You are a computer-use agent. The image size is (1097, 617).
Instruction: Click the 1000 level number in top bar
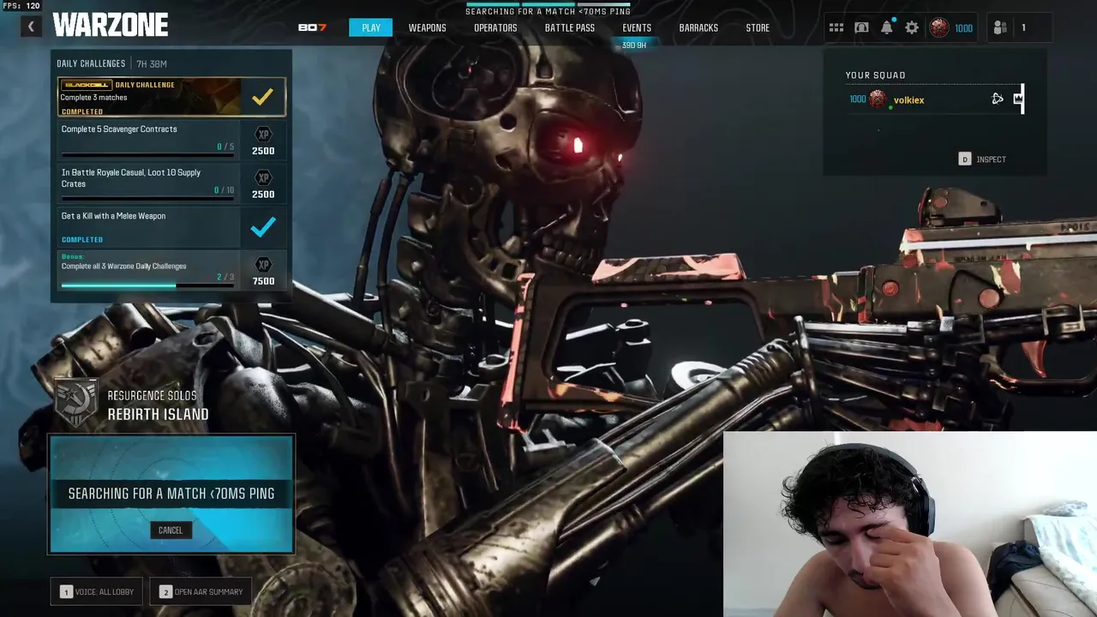[963, 28]
